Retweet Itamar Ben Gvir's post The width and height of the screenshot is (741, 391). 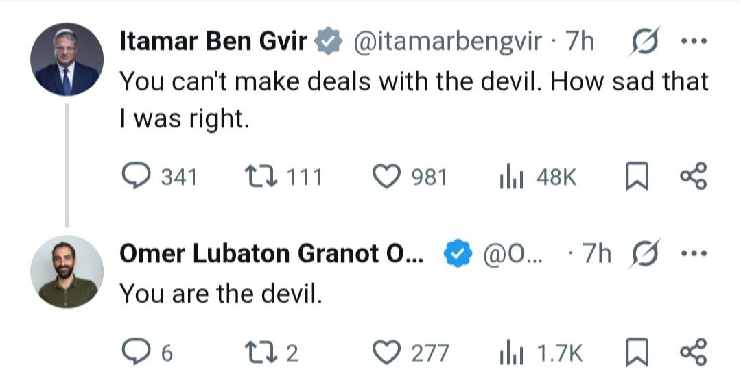[x=260, y=177]
